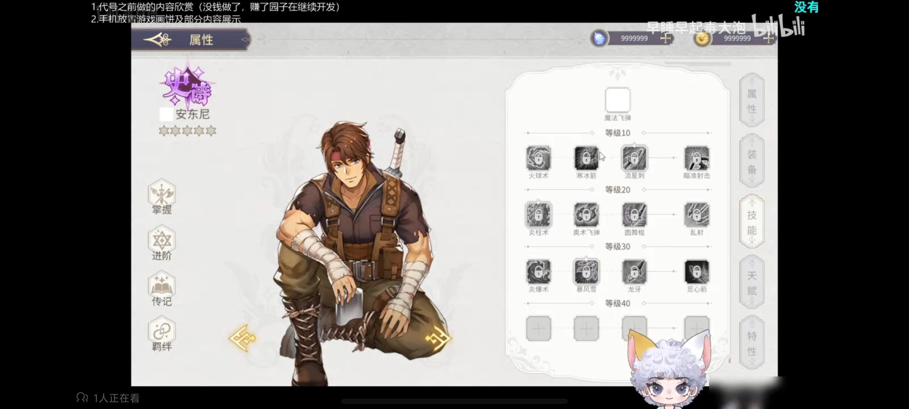
Task: Open the 掌握 mastery menu
Action: click(x=162, y=197)
